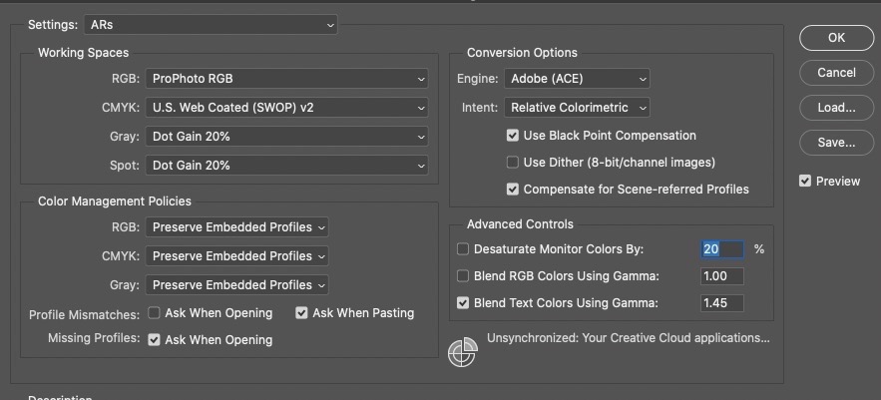Click the Desaturate percentage input field
This screenshot has height=400, width=881.
[722, 249]
